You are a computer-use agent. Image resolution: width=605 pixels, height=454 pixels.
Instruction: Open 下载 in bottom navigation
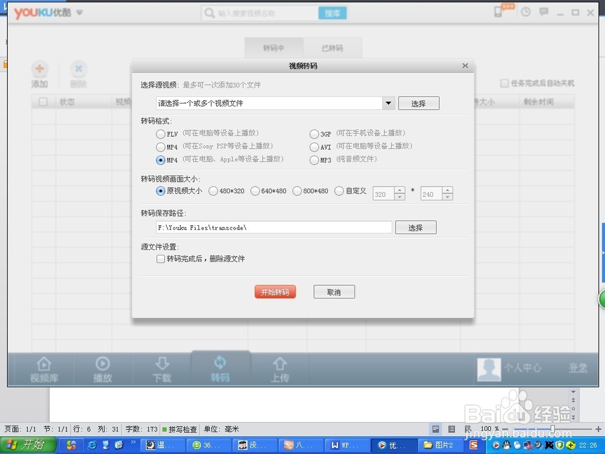pyautogui.click(x=162, y=369)
